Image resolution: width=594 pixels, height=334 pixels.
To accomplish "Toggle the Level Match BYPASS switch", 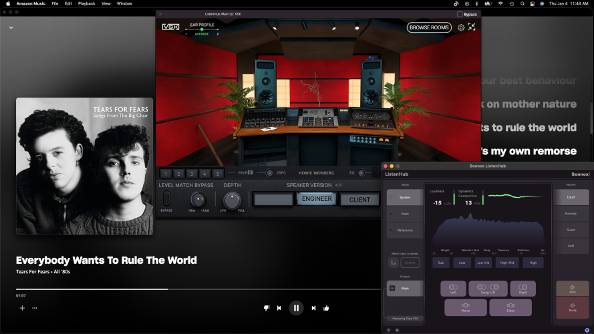I will tap(166, 198).
